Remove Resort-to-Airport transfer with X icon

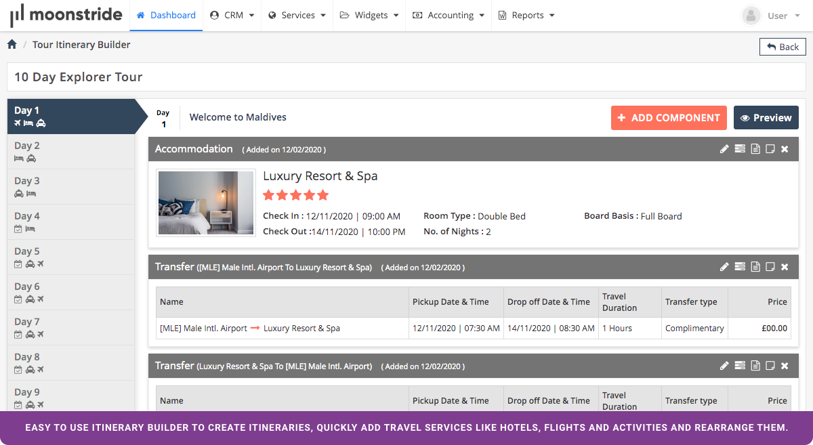tap(785, 366)
